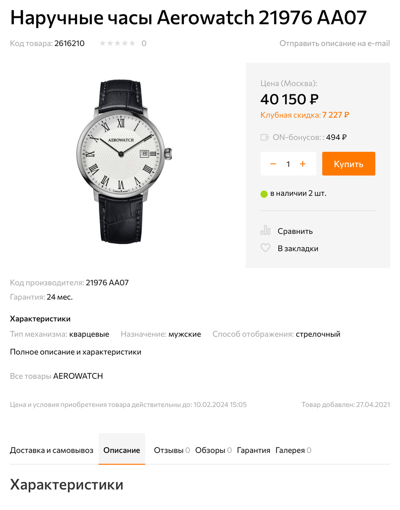Open the Галерея tab
This screenshot has height=510, width=400.
click(293, 450)
